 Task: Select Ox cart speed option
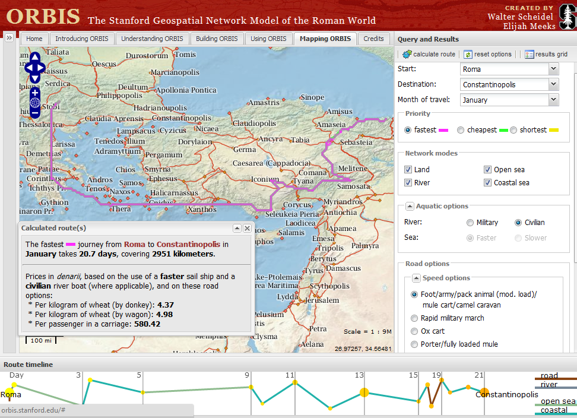click(x=414, y=331)
